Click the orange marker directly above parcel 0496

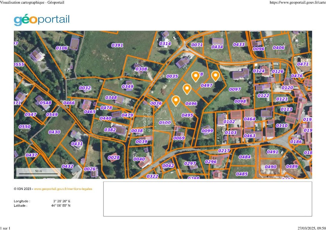pyautogui.click(x=187, y=89)
